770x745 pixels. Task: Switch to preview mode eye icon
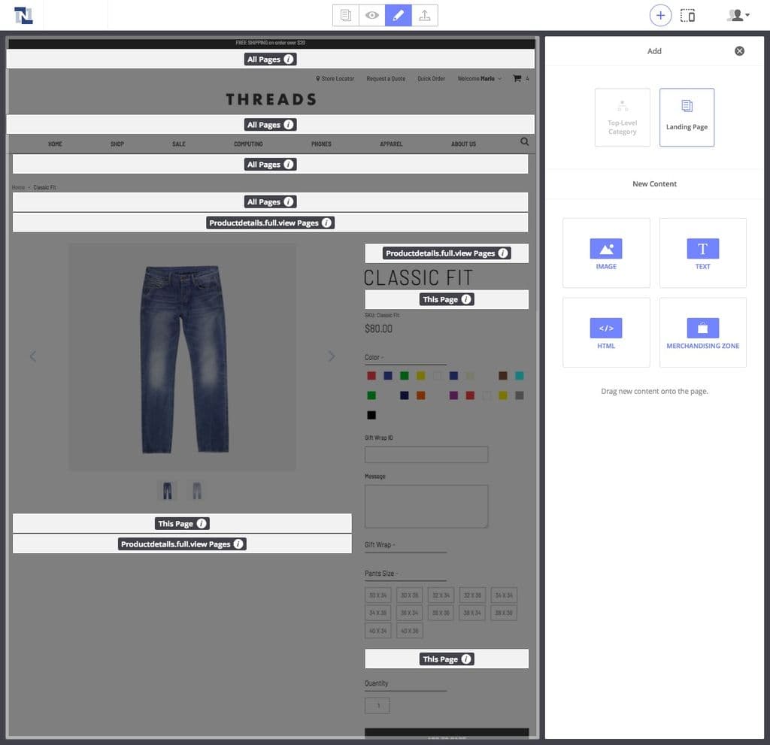pyautogui.click(x=372, y=15)
